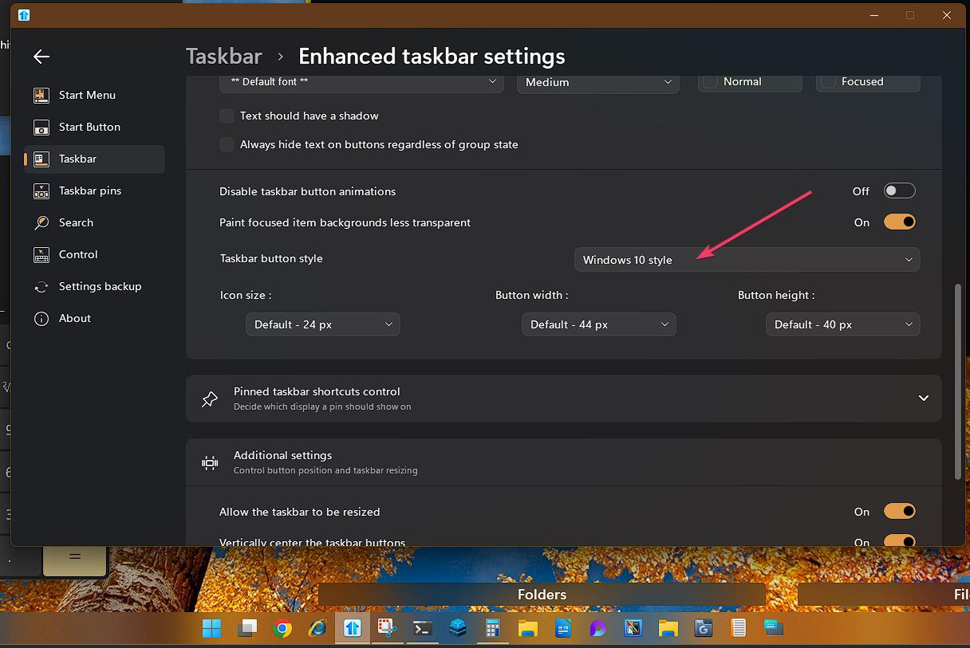Open the About page

[74, 318]
